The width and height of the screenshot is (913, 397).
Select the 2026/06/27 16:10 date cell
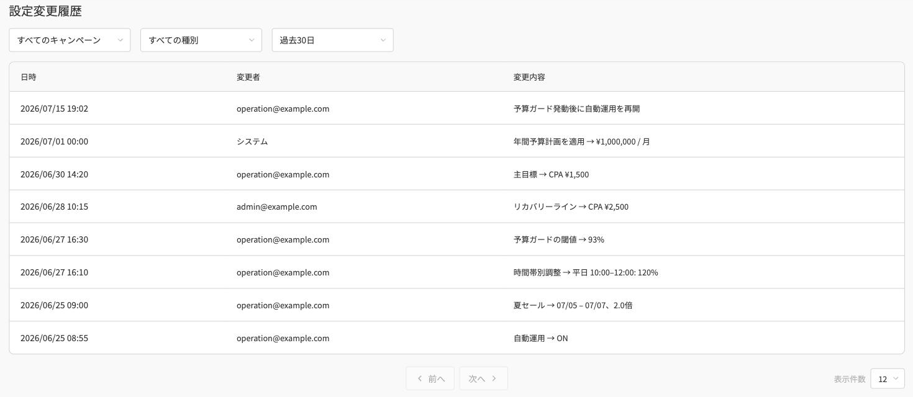[x=55, y=272]
